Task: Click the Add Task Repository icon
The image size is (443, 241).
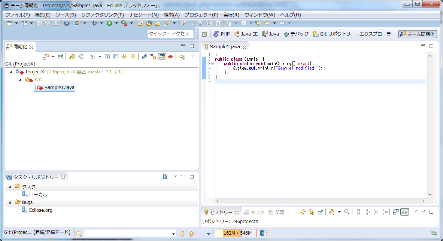Action: (165, 176)
